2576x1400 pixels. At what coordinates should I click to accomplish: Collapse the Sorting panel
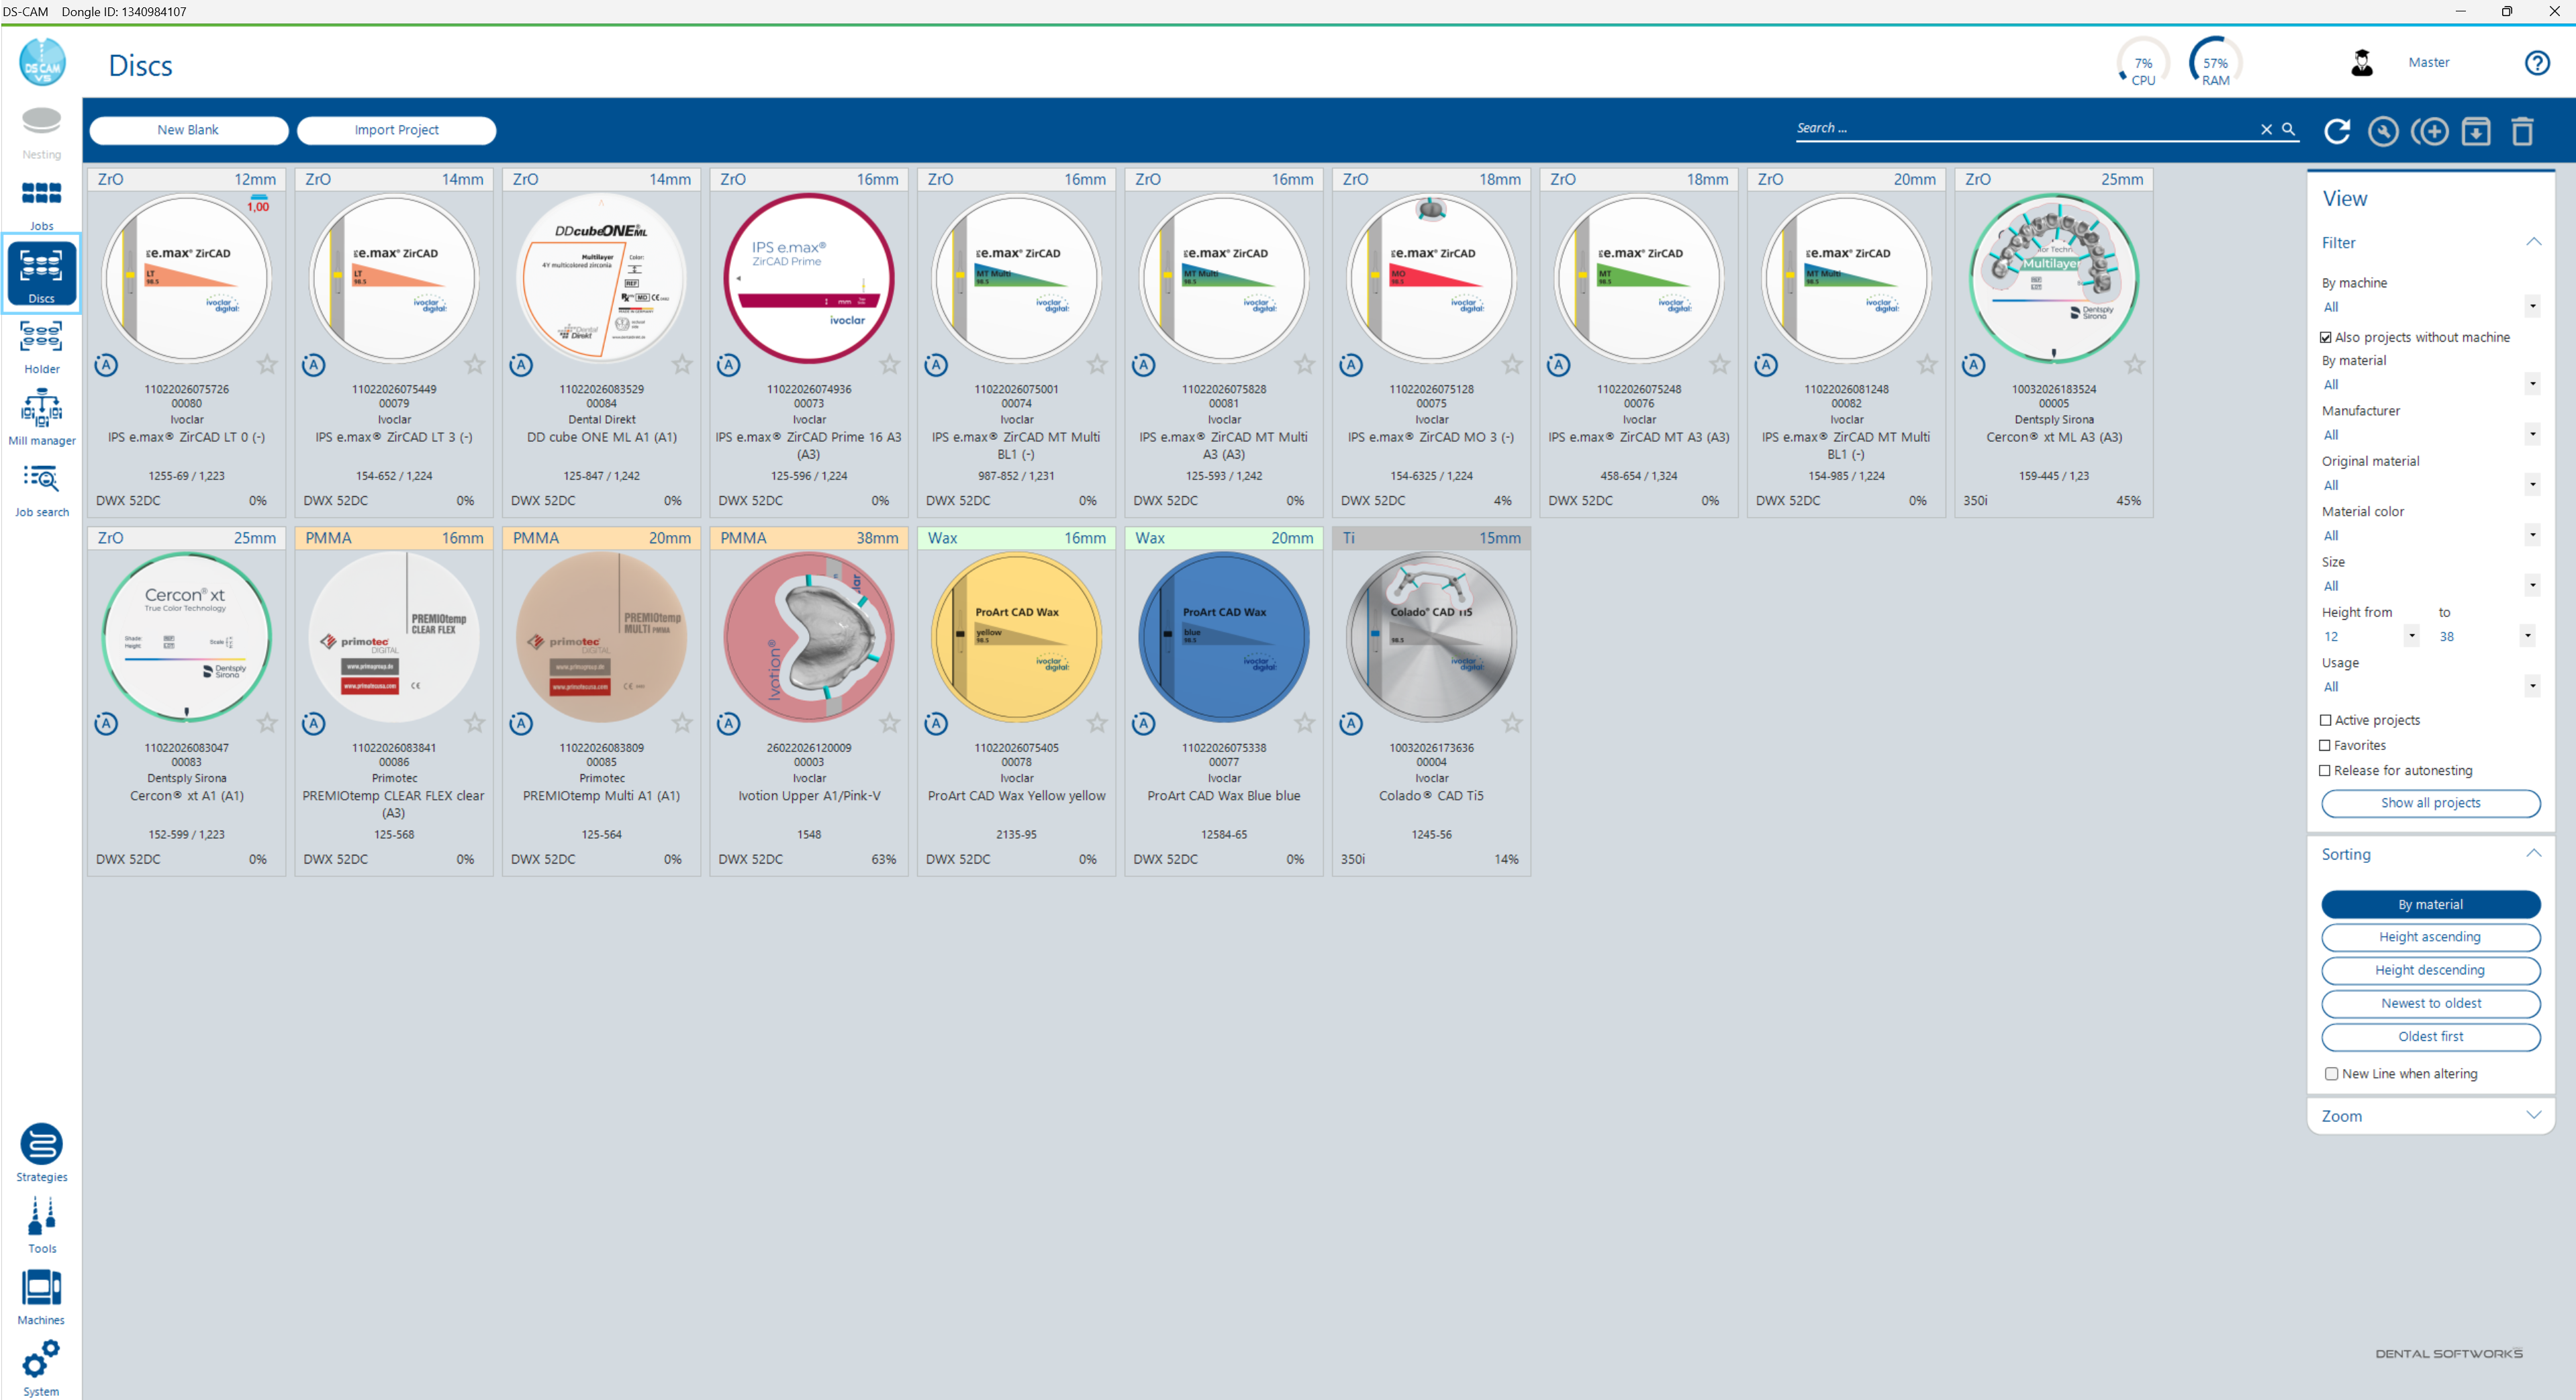tap(2534, 852)
